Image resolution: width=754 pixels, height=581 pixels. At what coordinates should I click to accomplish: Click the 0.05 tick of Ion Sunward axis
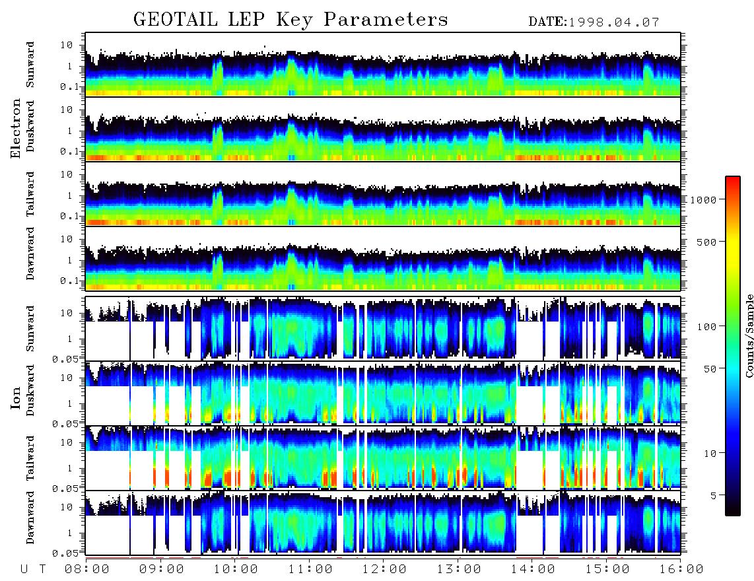coord(65,359)
